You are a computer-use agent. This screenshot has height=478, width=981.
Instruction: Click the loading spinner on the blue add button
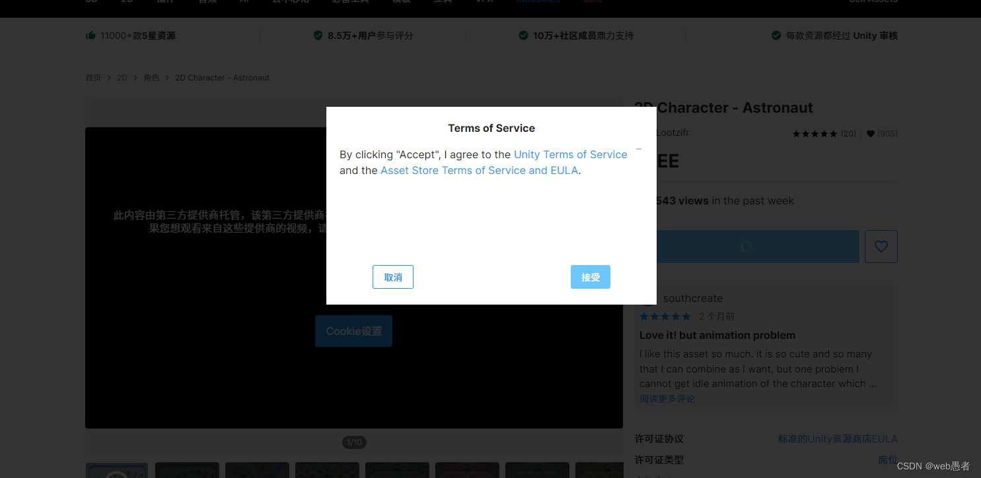tap(746, 246)
